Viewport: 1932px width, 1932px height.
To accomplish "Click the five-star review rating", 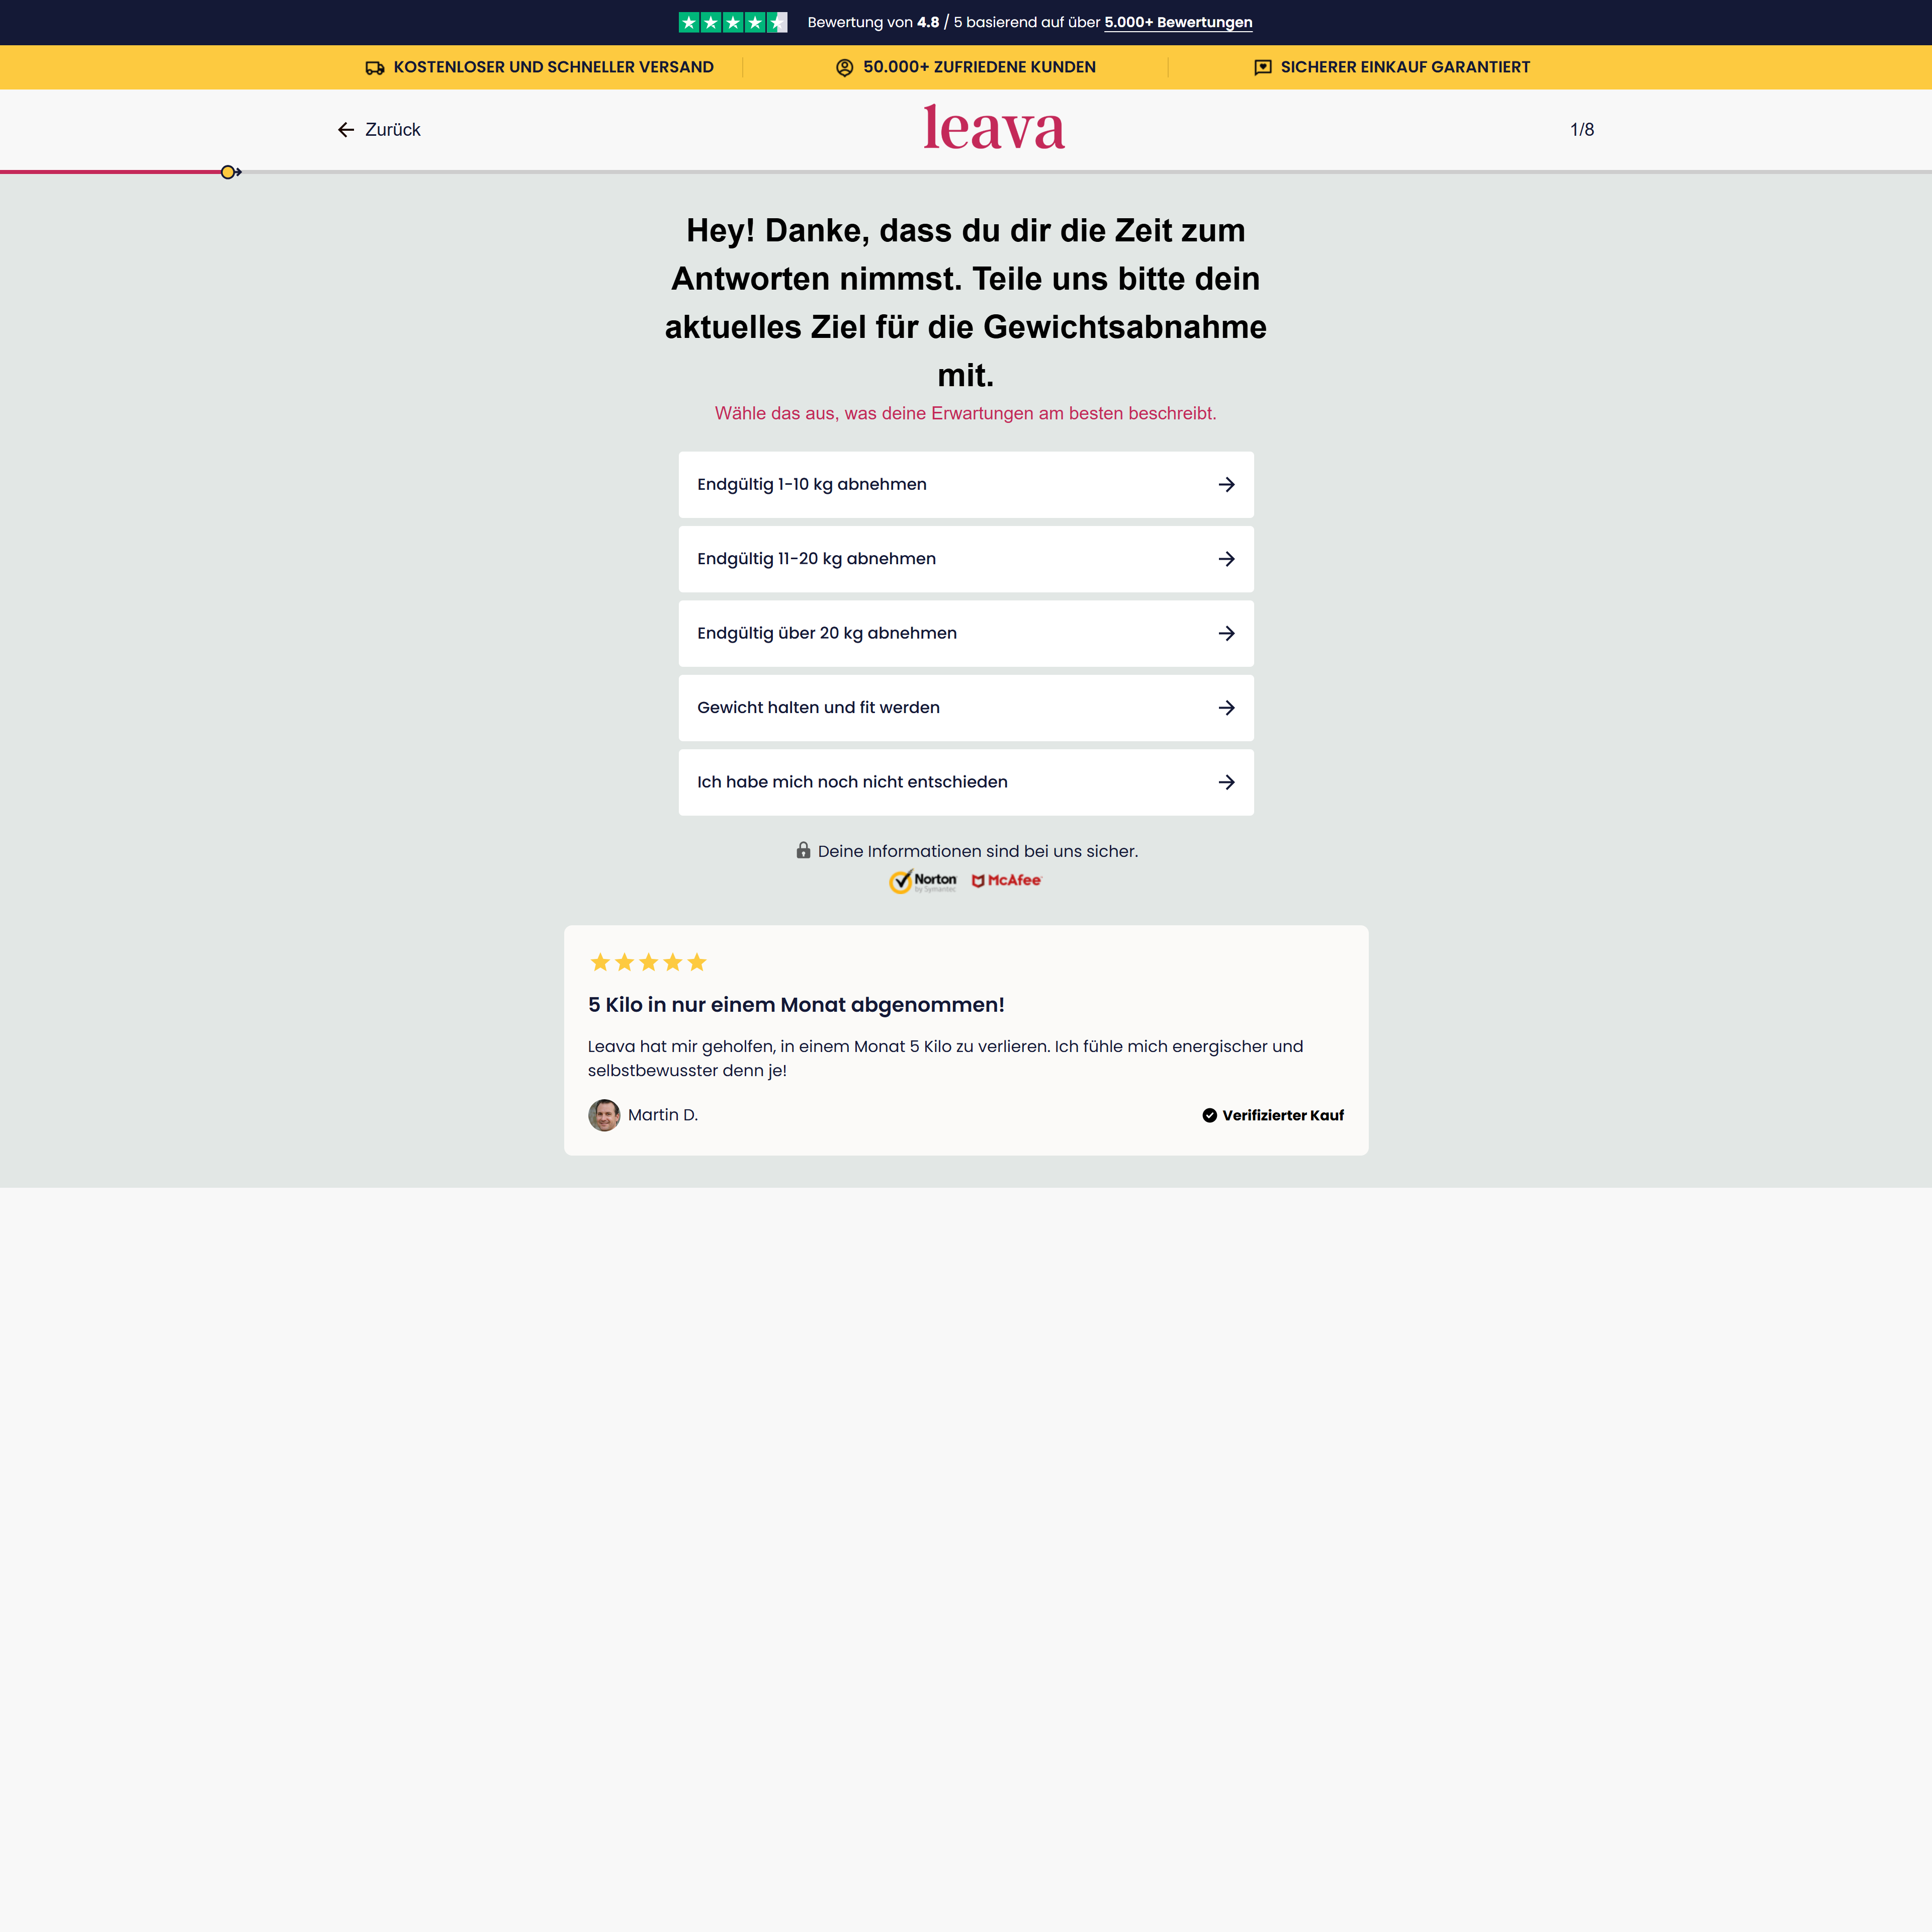I will (648, 963).
